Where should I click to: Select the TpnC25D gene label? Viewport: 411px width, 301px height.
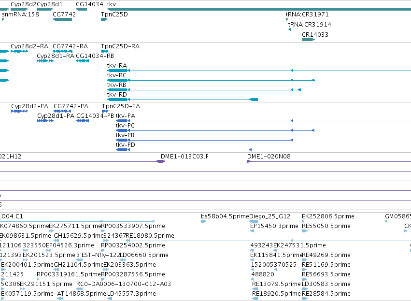point(114,14)
